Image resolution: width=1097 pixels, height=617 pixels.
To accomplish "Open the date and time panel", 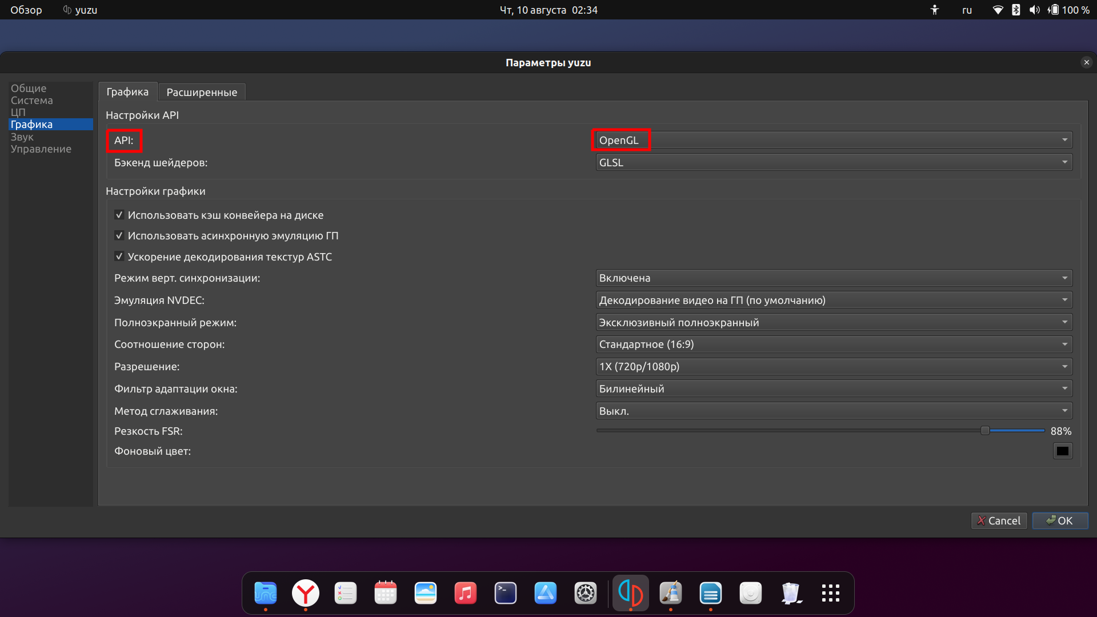I will coord(548,10).
